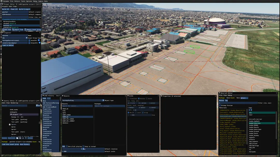Click the new folder icon in Scenery Editor
This screenshot has width=280, height=157.
pyautogui.click(x=17, y=138)
